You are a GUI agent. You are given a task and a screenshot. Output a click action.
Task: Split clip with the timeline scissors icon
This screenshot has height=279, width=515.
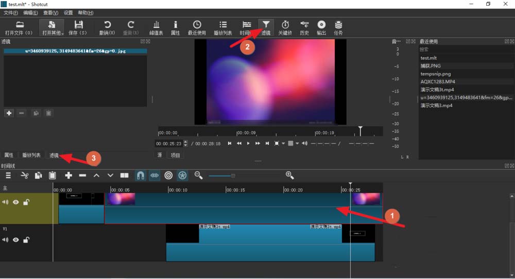tap(24, 176)
